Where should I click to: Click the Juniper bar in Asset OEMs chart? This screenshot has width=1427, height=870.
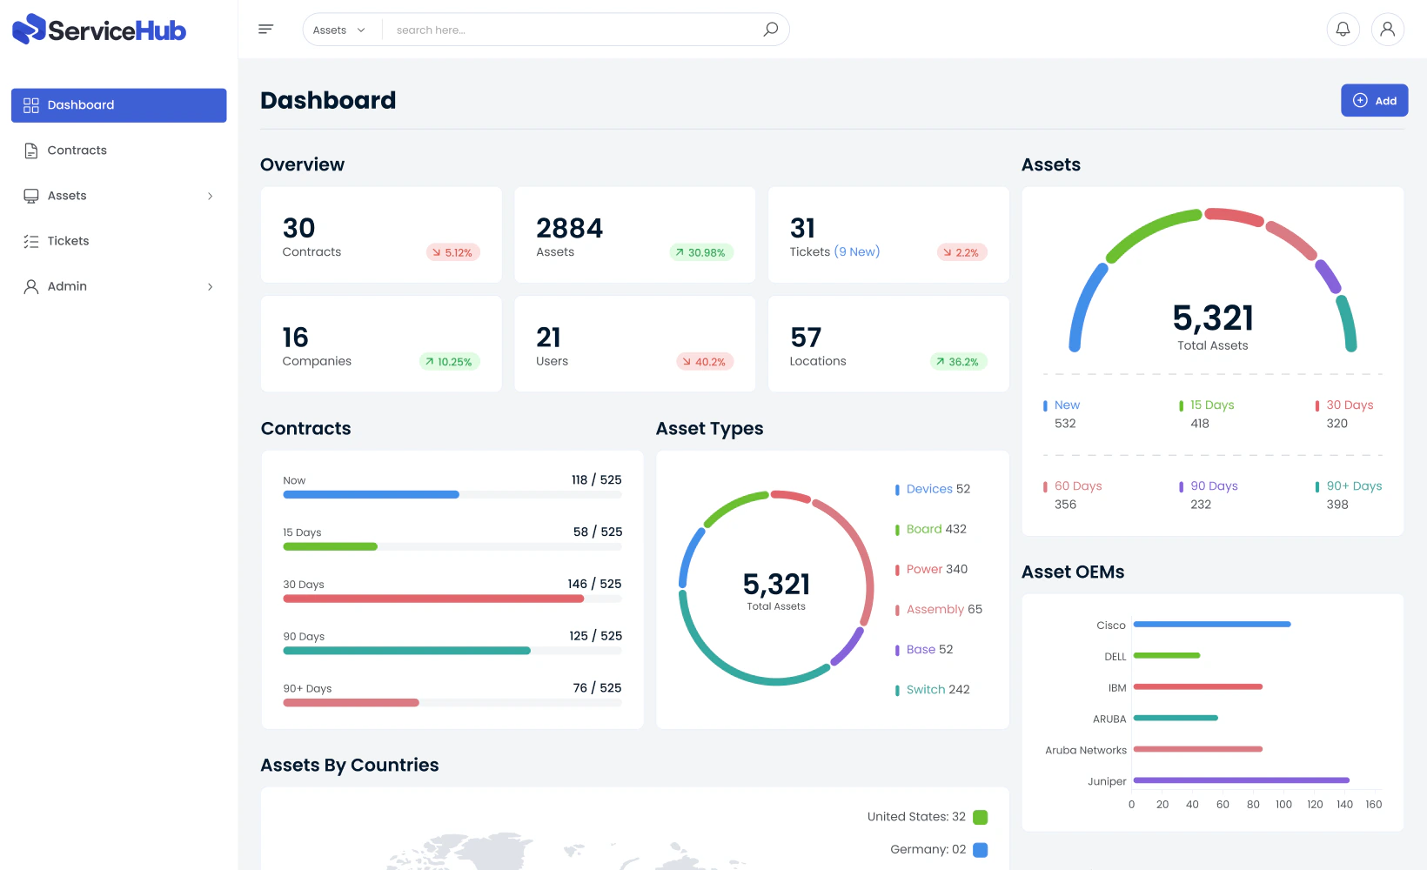[x=1242, y=780]
